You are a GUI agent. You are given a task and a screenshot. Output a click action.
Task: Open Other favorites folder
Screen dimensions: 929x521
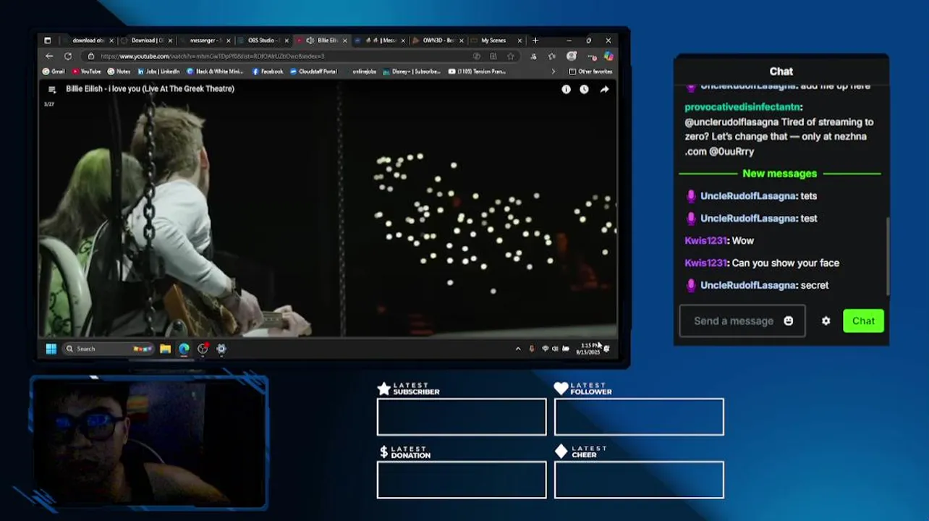coord(590,72)
